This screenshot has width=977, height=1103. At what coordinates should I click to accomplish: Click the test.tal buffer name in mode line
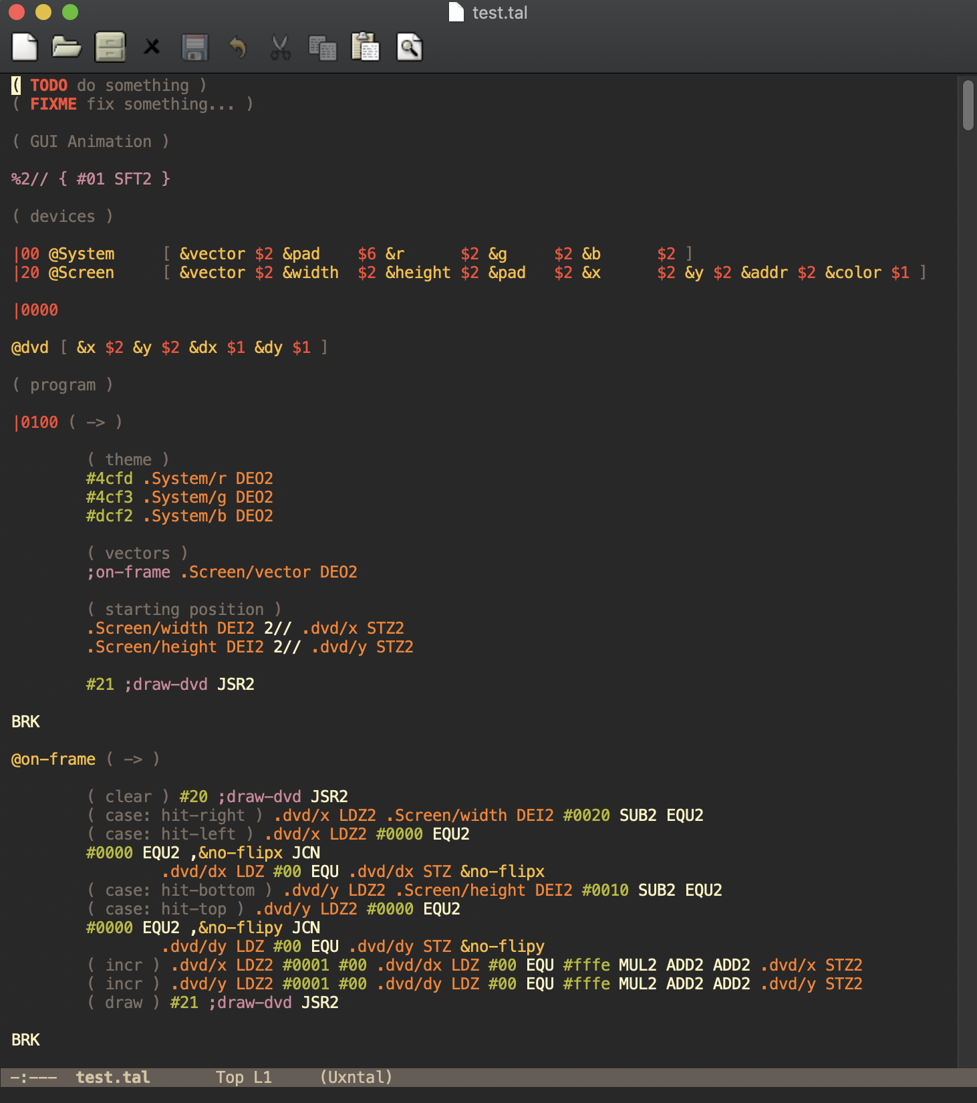112,1077
